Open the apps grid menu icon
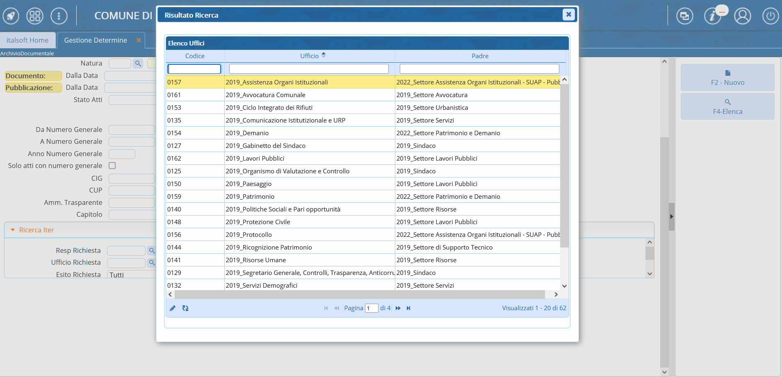Viewport: 782px width, 377px height. pos(35,16)
